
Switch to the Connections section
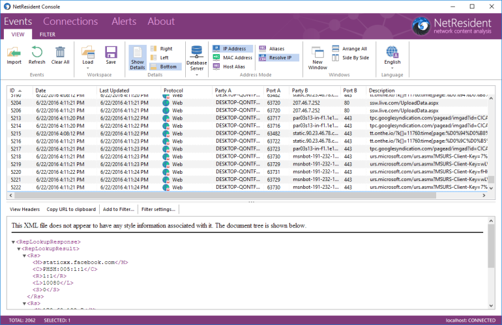[x=70, y=21]
